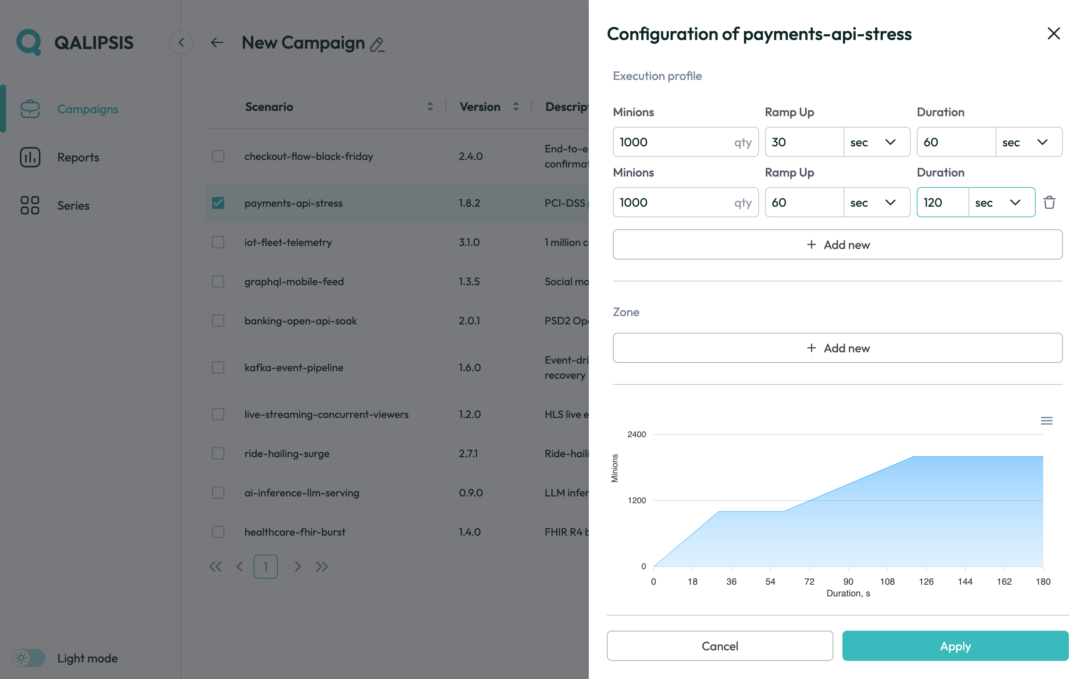
Task: Click the Version column header
Action: [x=480, y=107]
